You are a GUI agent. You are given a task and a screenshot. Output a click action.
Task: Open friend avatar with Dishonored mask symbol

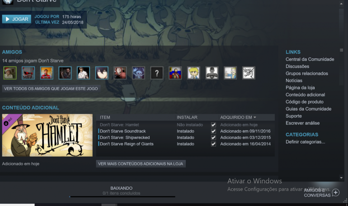point(249,73)
